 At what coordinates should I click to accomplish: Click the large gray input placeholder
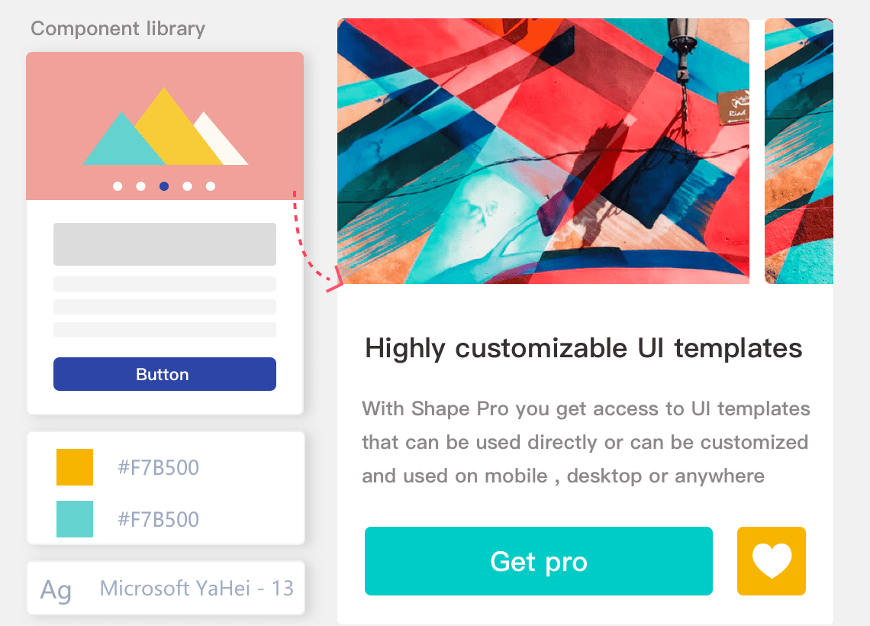point(165,244)
